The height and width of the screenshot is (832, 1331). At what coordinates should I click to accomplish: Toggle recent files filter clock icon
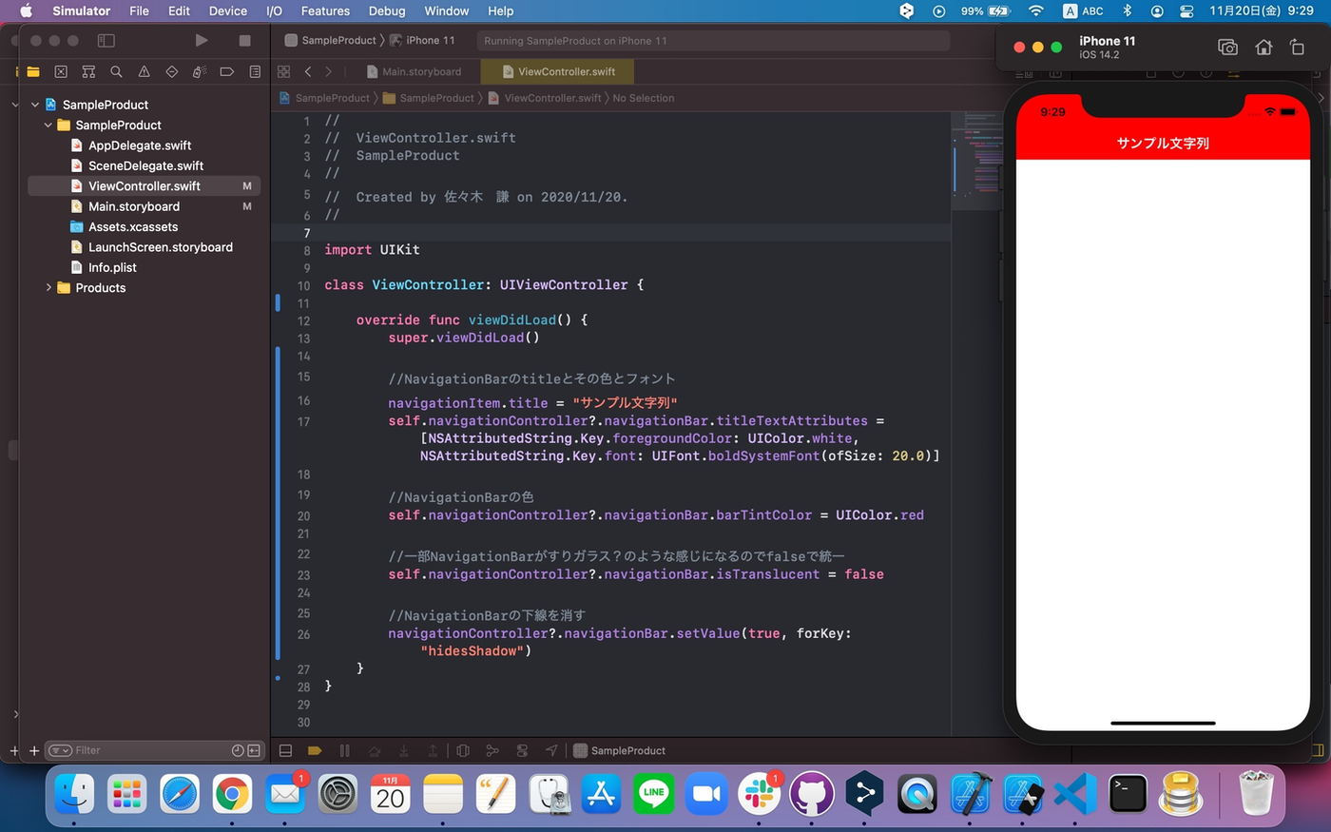coord(238,750)
